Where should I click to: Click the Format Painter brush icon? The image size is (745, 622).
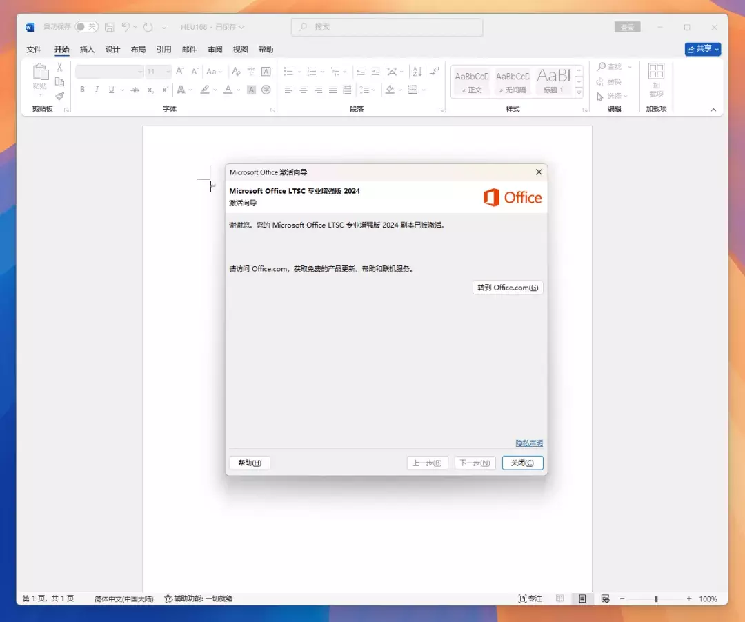click(59, 96)
